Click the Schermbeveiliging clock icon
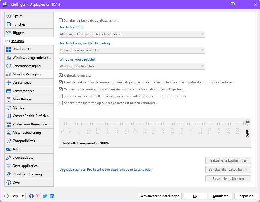Image resolution: width=260 pixels, height=202 pixels. click(x=8, y=66)
